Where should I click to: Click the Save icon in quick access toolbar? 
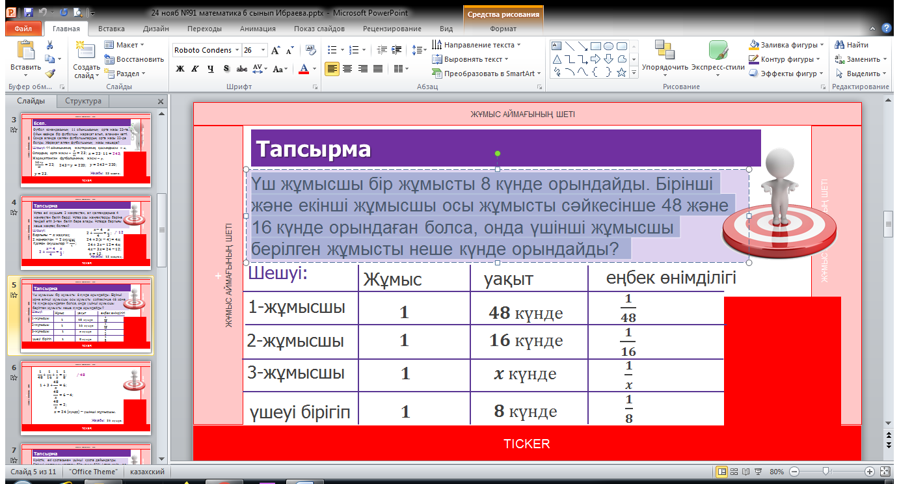(x=28, y=12)
